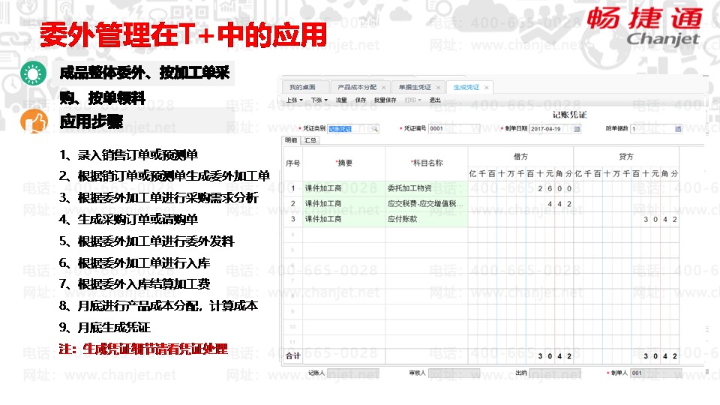Click the 记账人 field
The height and width of the screenshot is (405, 720).
pyautogui.click(x=353, y=373)
